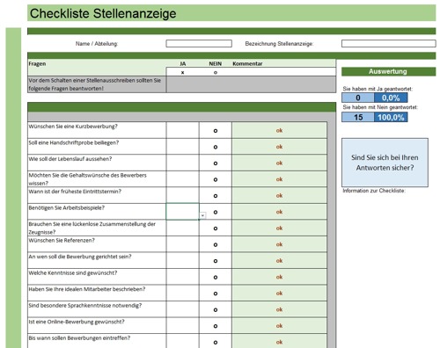Select NEIN cell for 'Soll eine Handschriftprobe beiliegen?'
This screenshot has height=348, width=440.
click(x=216, y=147)
